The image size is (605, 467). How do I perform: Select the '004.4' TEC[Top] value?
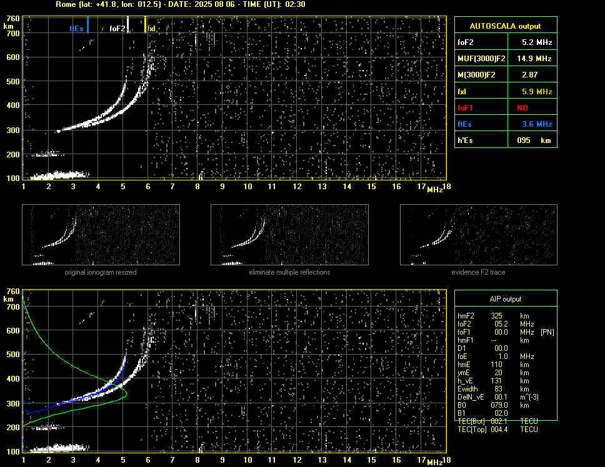[x=499, y=430]
